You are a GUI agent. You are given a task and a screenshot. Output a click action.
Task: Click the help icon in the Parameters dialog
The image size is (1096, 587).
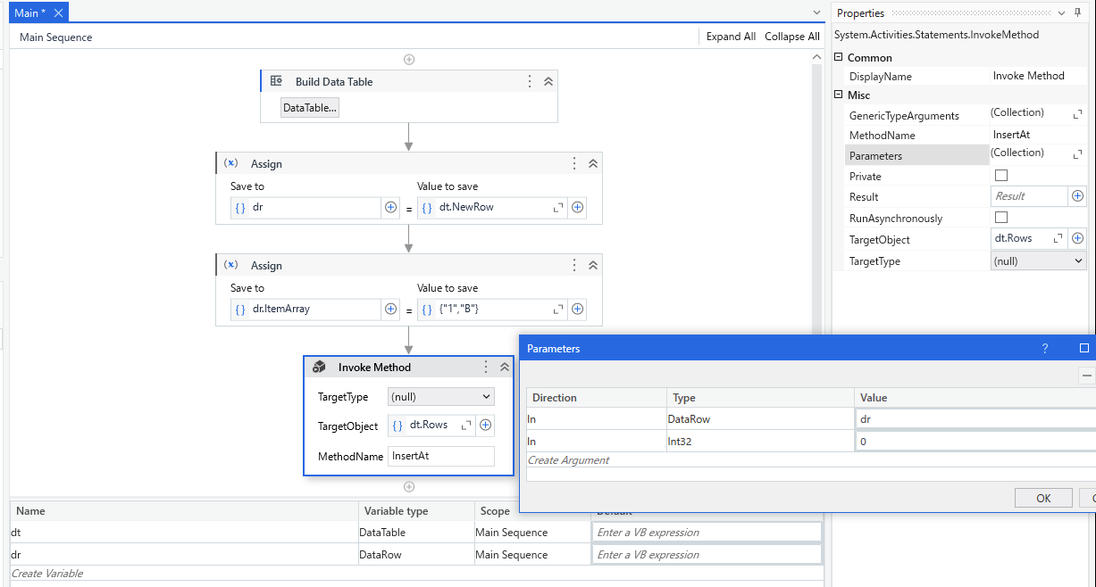(x=1044, y=348)
